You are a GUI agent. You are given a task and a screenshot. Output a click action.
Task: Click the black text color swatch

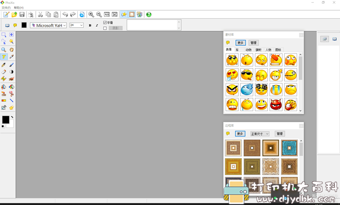coord(24,25)
